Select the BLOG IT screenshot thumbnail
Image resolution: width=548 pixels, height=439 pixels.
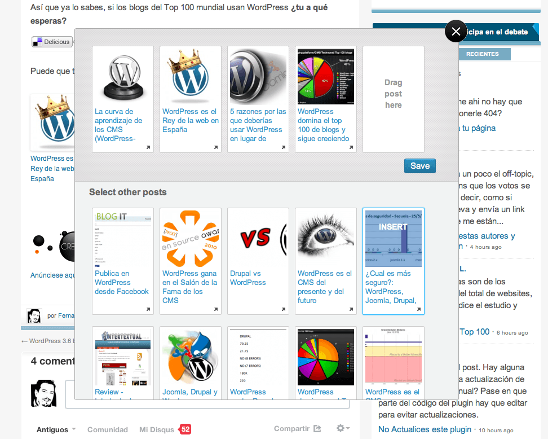[123, 239]
